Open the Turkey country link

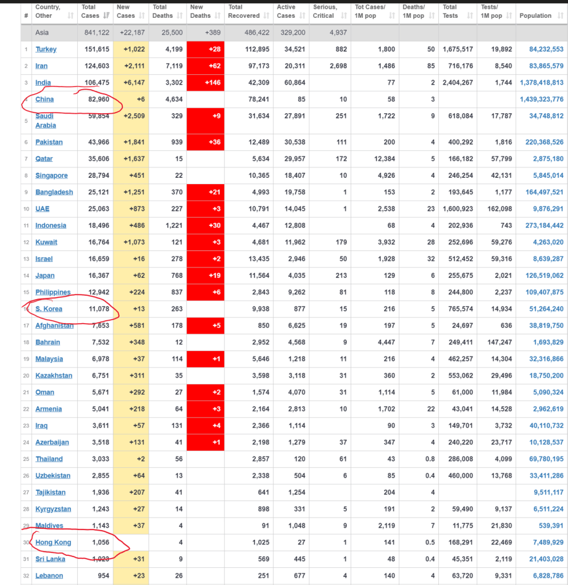(46, 49)
